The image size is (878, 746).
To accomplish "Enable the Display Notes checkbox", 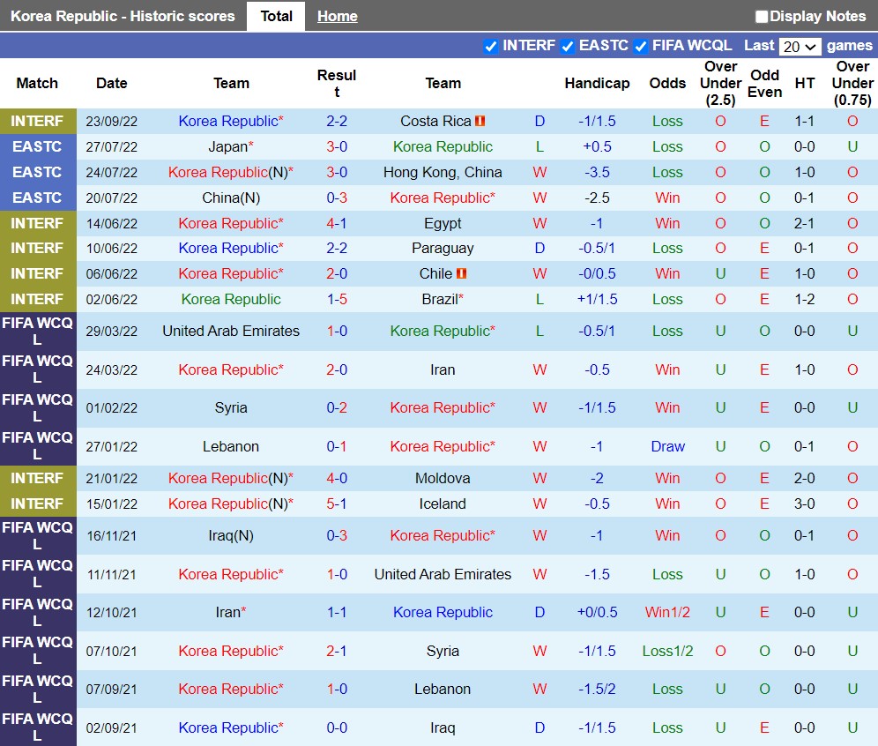I will [x=762, y=17].
